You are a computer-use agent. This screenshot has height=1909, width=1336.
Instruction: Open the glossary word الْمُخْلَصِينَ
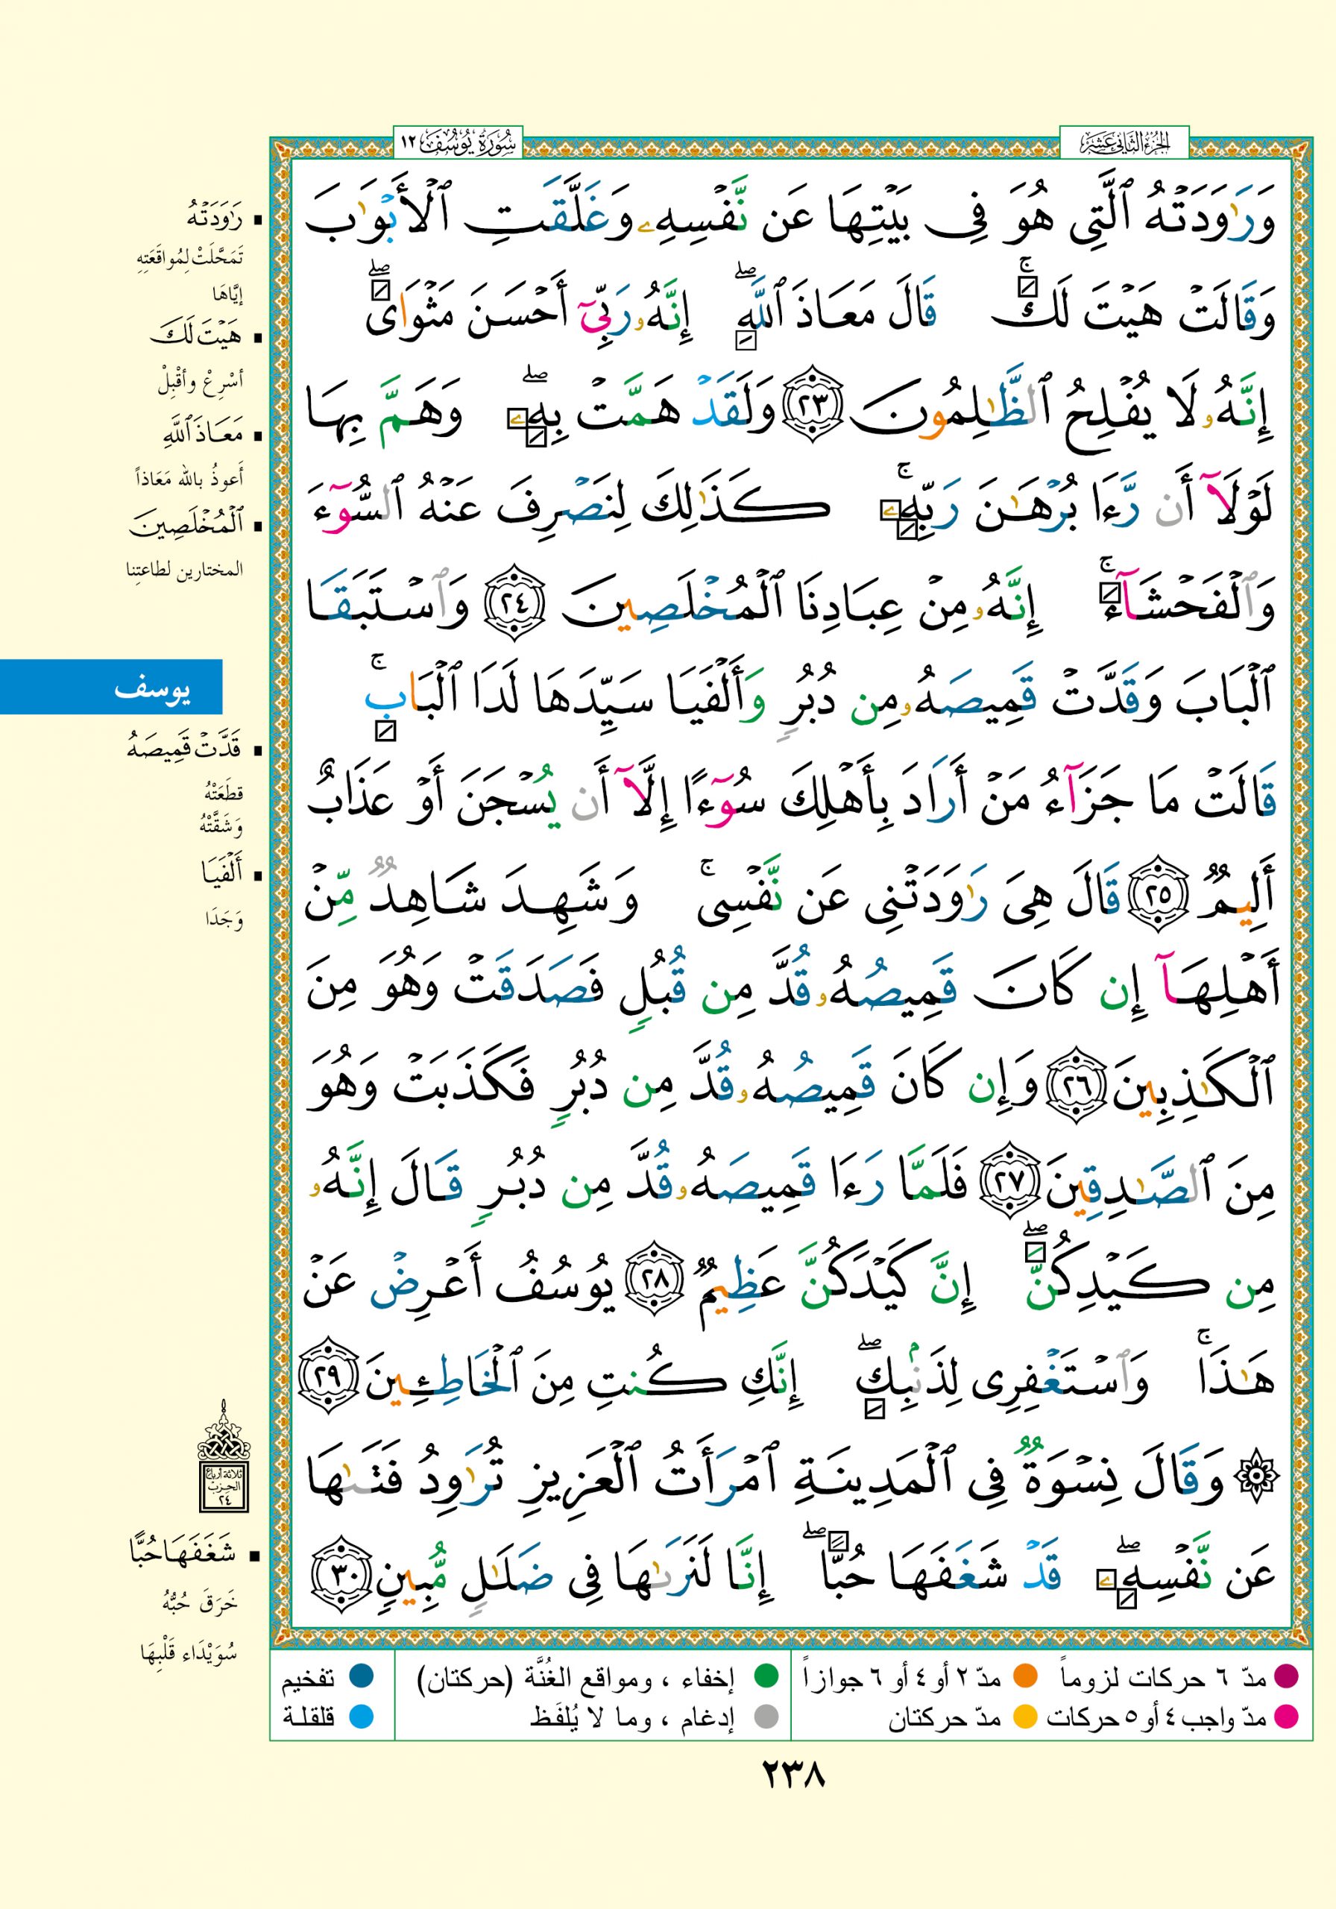(x=186, y=526)
